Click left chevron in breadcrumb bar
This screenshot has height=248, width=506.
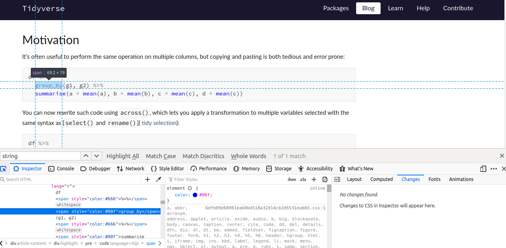[x=2, y=243]
